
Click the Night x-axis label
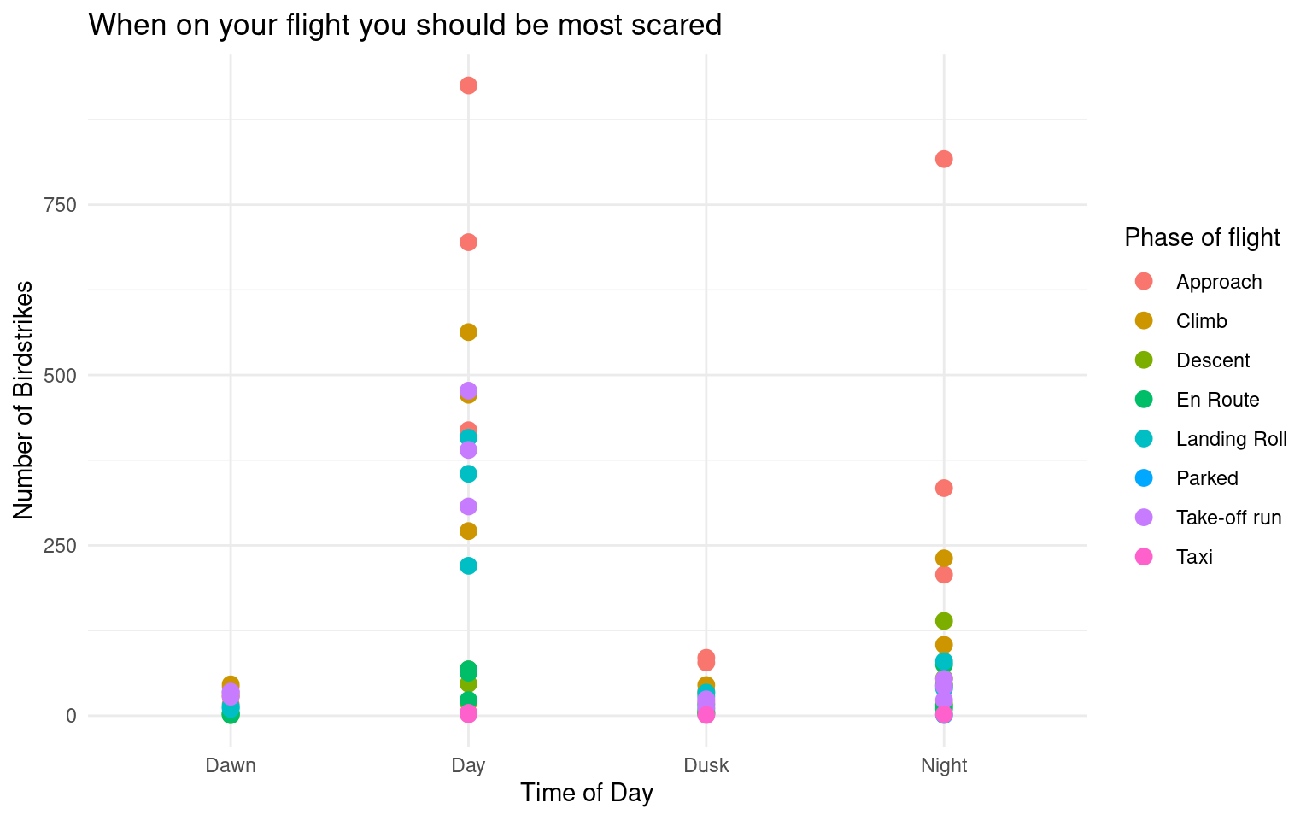point(944,765)
